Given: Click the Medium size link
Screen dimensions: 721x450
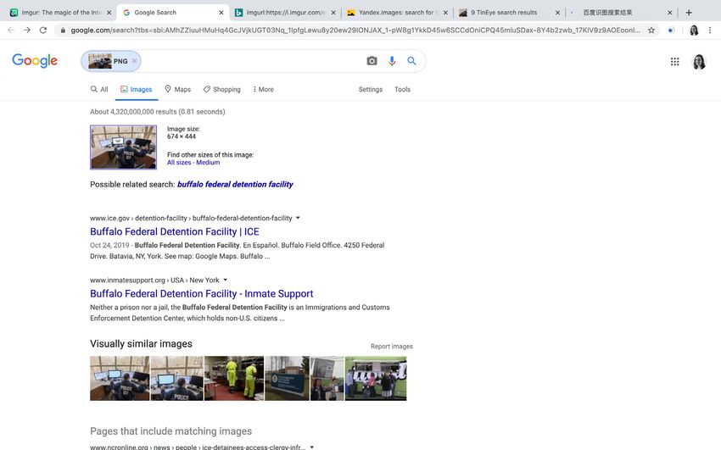Looking at the screenshot, I should pos(208,163).
